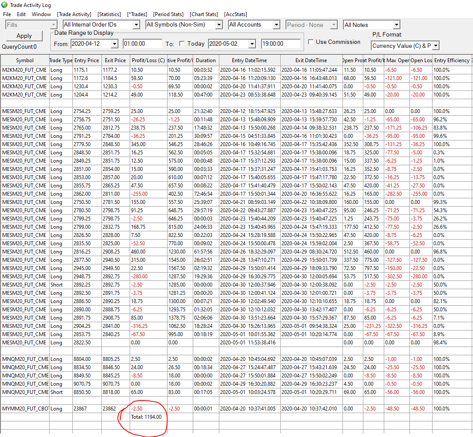Switch to the [*Trades] tab
Image resolution: width=473 pixels, height=437 pixels.
coord(137,14)
